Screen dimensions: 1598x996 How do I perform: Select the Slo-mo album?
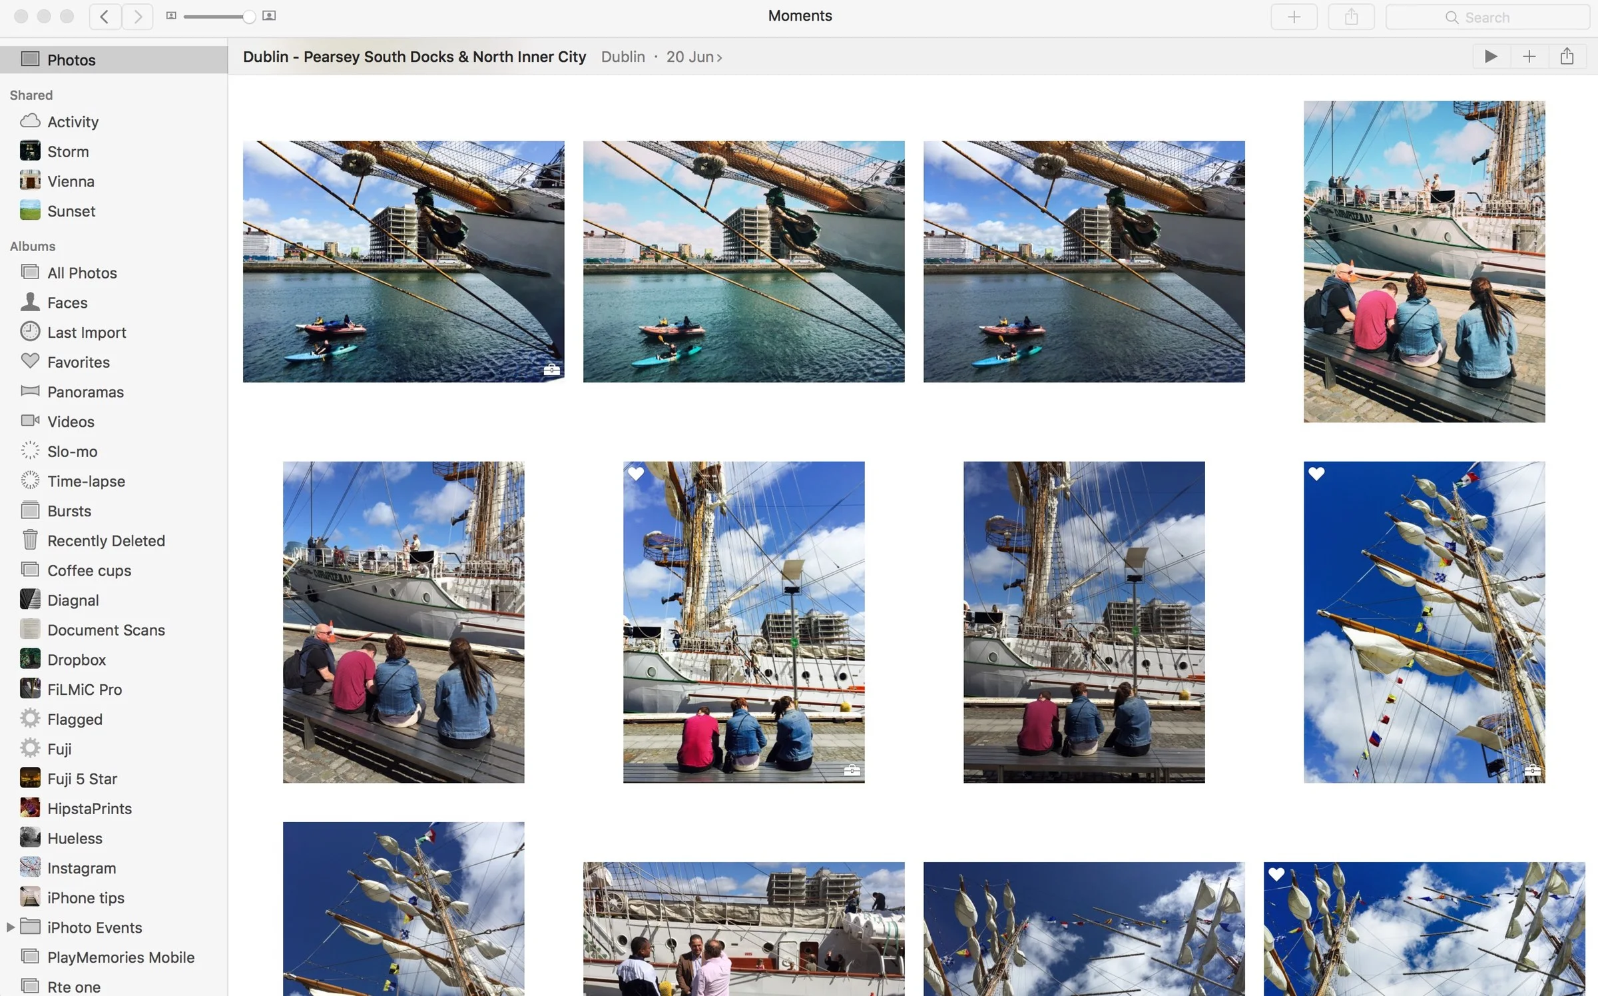tap(72, 451)
